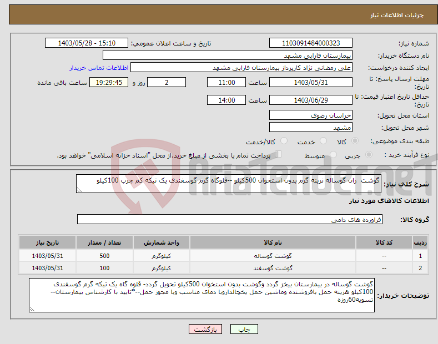Screen dimensions: 438x344
Task: Click item name گوشت گوسفند cell
Action: click(273, 268)
